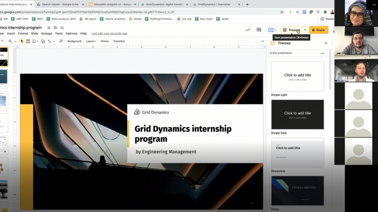Click the Themes panel scrollbar

[x=330, y=70]
